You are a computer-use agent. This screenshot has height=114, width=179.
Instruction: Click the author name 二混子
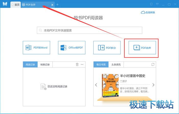[124, 81]
